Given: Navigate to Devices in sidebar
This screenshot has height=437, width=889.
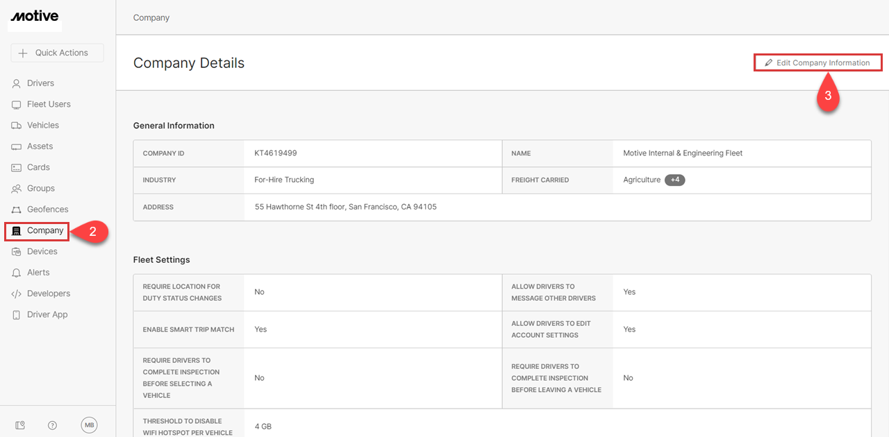Looking at the screenshot, I should (42, 251).
